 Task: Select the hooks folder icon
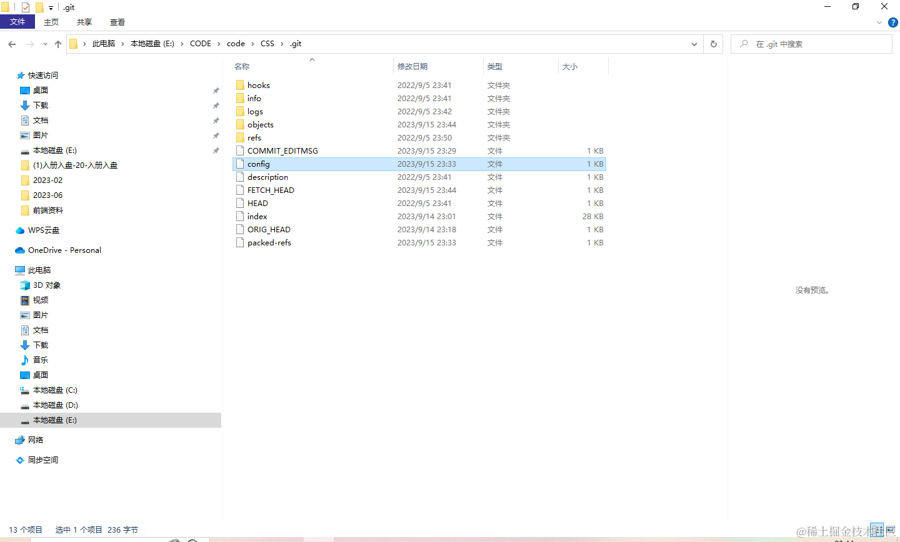click(240, 86)
